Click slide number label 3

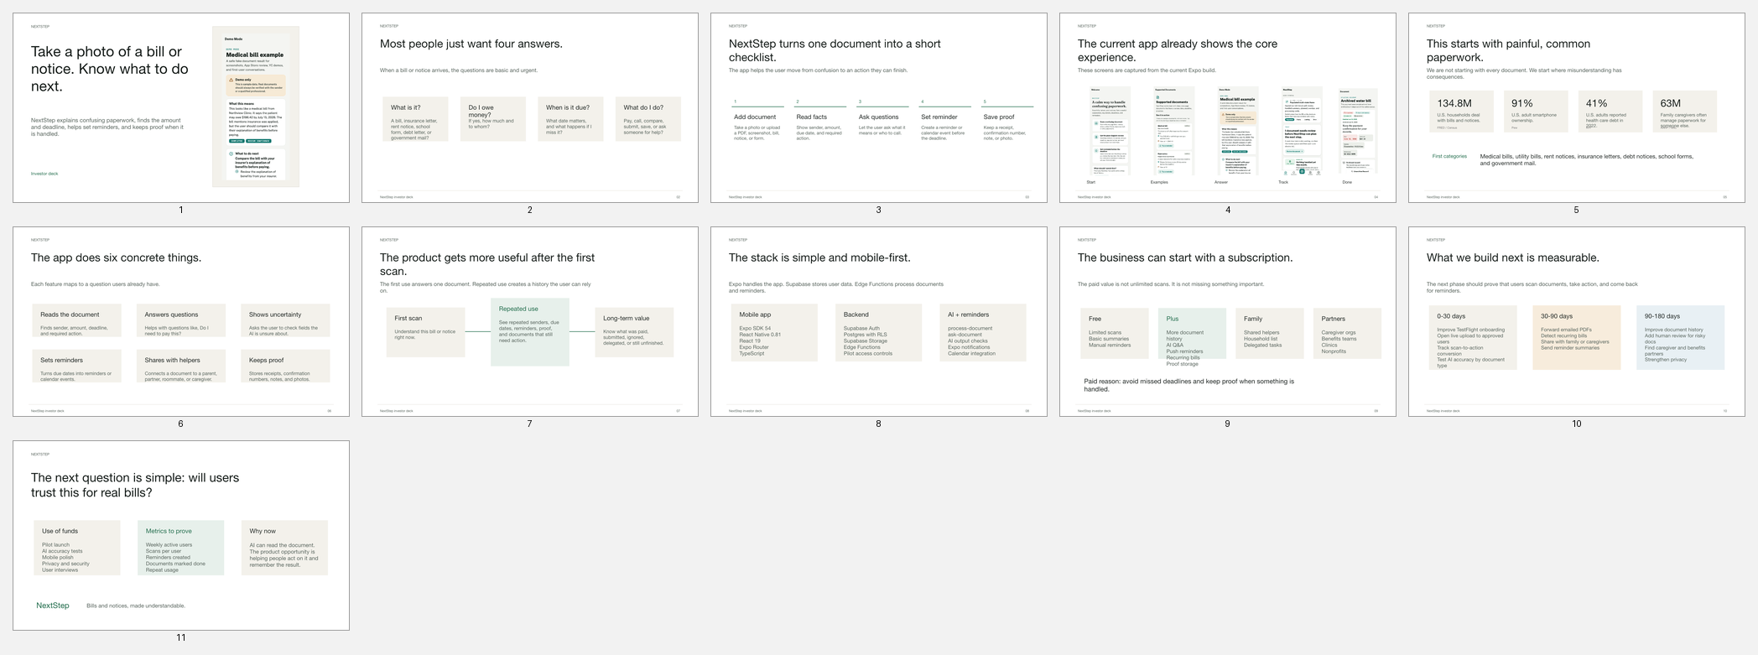879,210
